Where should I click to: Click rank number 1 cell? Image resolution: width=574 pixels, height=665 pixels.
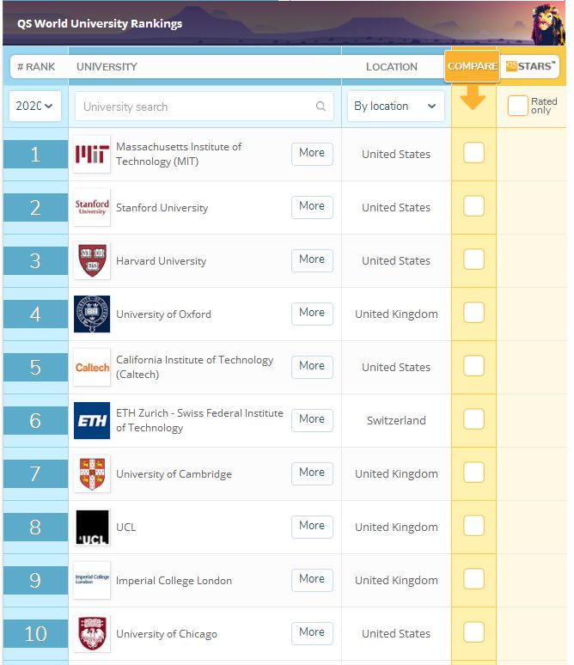[35, 155]
